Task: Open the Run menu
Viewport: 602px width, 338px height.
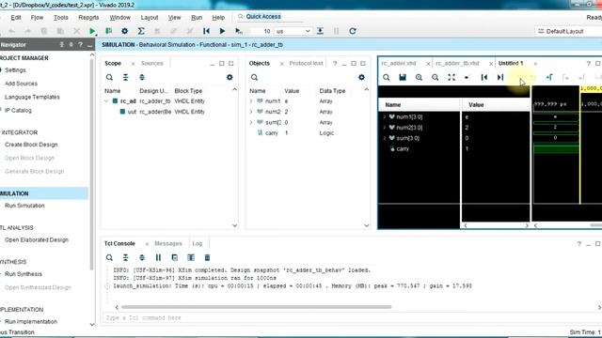Action: [197, 18]
